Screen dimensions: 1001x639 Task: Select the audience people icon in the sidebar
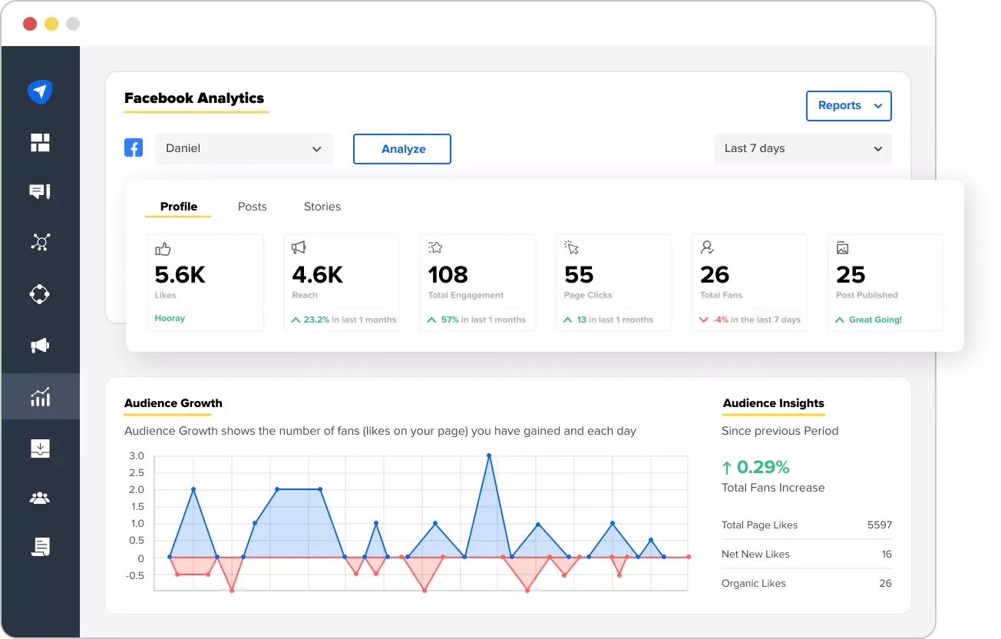point(40,498)
